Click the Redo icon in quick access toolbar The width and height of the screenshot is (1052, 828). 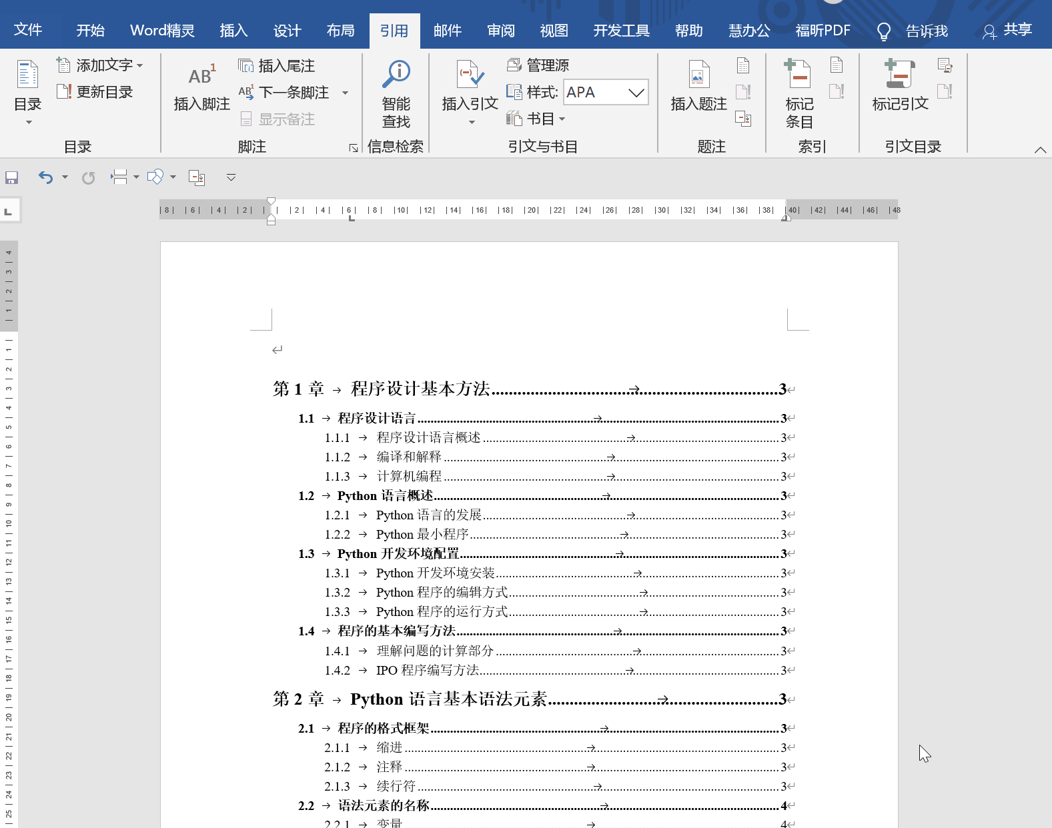point(88,177)
